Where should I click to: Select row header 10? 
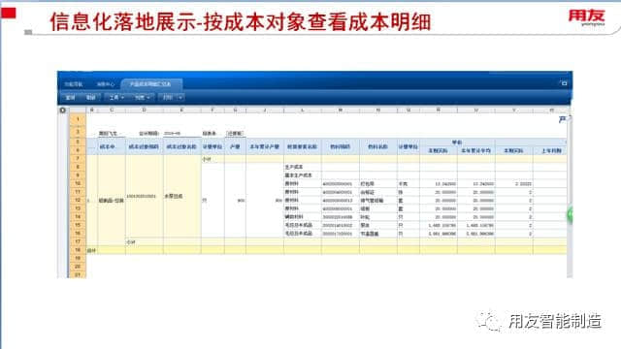(78, 183)
